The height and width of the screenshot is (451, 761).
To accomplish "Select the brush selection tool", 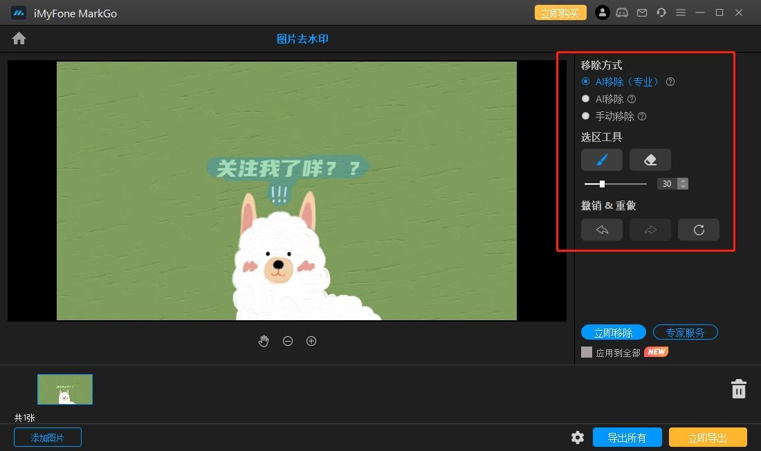I will (x=602, y=160).
